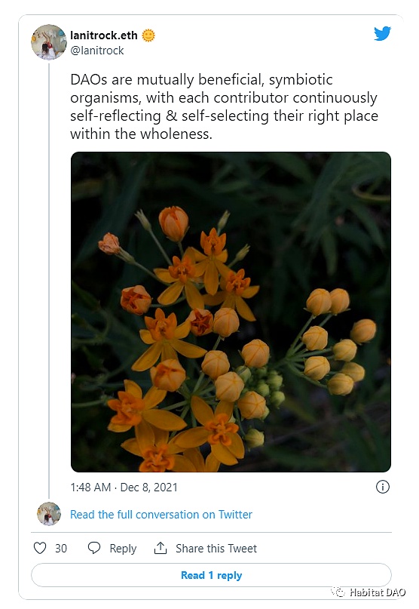Read the full conversation on Twitter
Viewport: 419px width, 609px height.
[x=161, y=514]
